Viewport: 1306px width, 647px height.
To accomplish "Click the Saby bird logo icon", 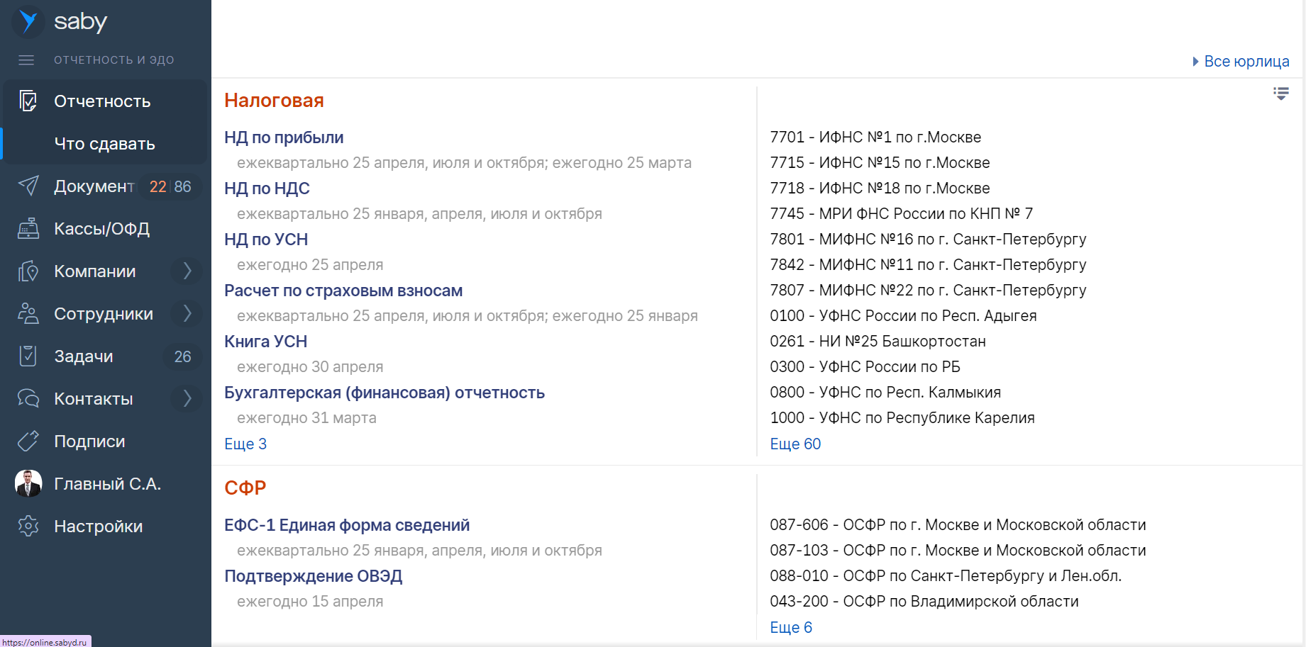I will coord(28,21).
